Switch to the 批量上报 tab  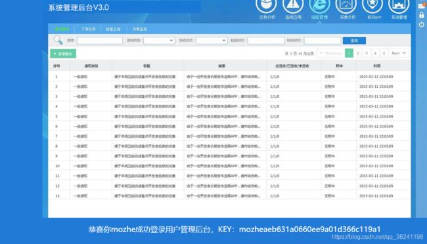click(x=113, y=29)
